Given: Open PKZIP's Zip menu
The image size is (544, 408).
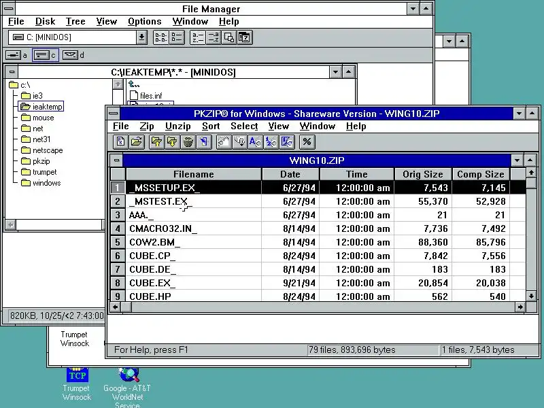Looking at the screenshot, I should pos(147,126).
